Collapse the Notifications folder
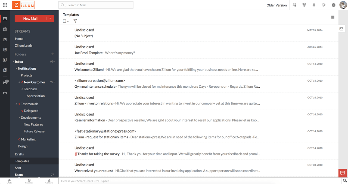The height and width of the screenshot is (184, 348). [x=16, y=69]
